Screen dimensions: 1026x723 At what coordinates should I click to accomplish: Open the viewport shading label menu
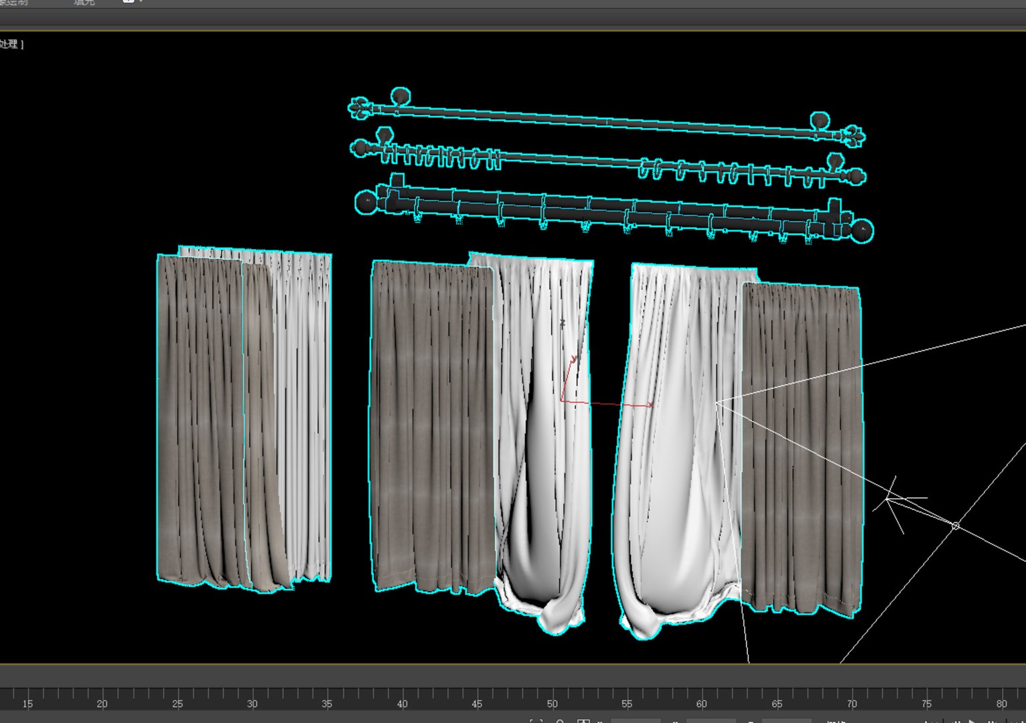pyautogui.click(x=11, y=44)
